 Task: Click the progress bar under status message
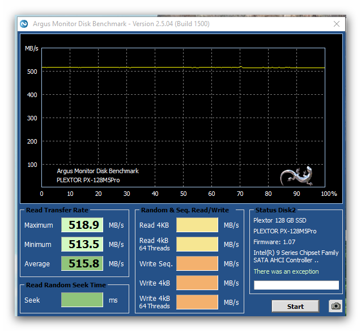tap(296, 285)
